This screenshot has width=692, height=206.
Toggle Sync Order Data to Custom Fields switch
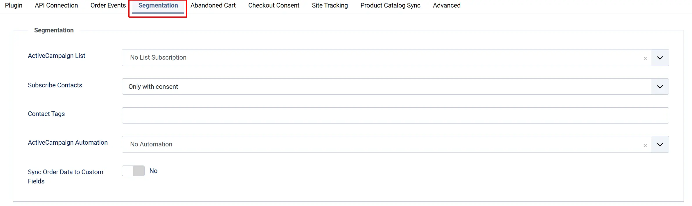point(133,171)
